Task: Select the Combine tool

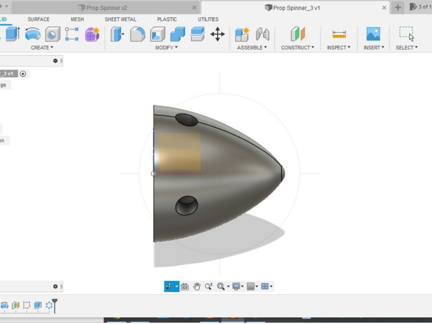Action: point(178,34)
